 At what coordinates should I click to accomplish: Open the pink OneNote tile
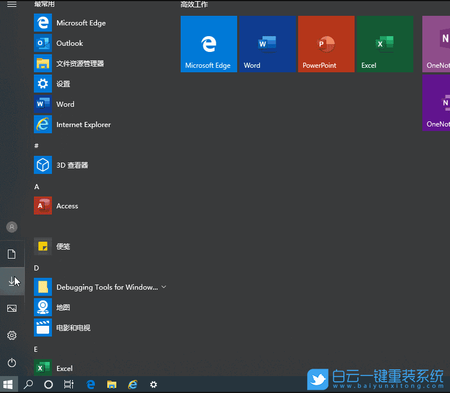click(436, 44)
